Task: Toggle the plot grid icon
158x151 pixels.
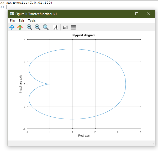Action: (73, 27)
